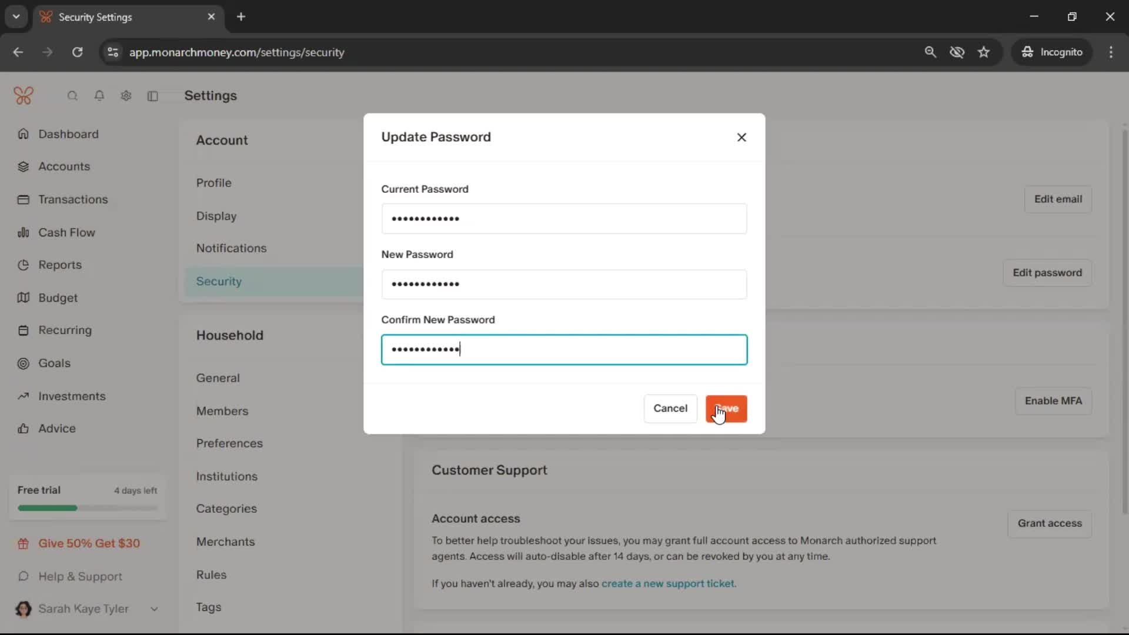Close the Update Password dialog with X
The image size is (1129, 635).
(741, 137)
